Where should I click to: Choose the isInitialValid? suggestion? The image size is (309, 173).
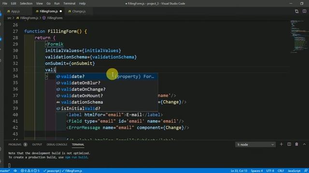pos(107,109)
